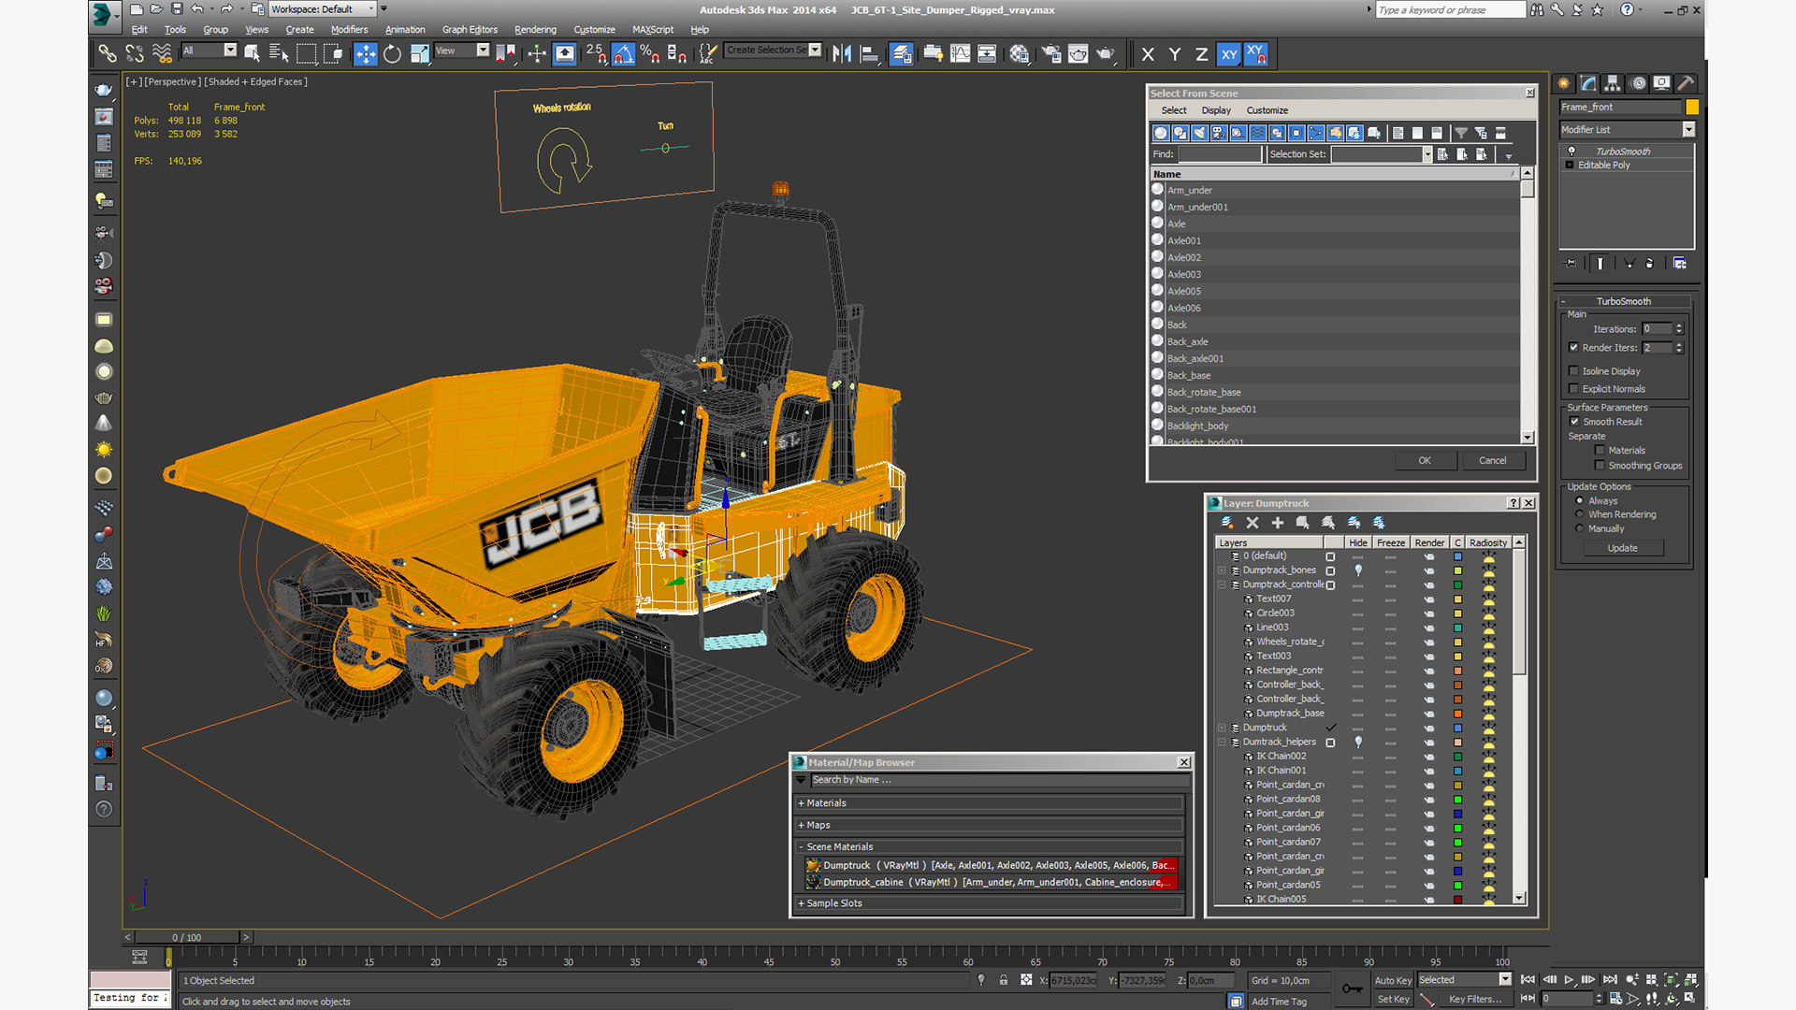Screen dimensions: 1796x1010
Task: Enable the Explicit Normals checkbox
Action: pyautogui.click(x=1573, y=388)
